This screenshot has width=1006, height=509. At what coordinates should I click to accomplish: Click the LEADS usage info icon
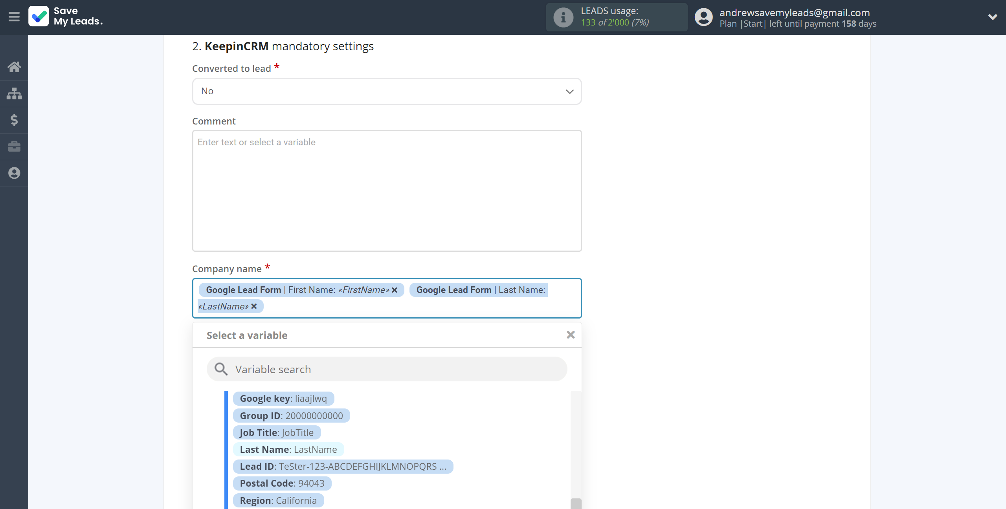[563, 17]
